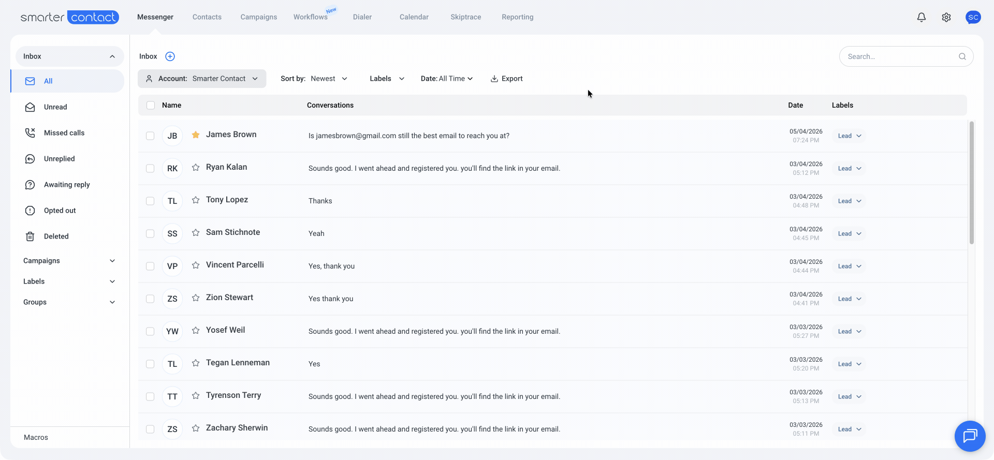Check the Tegan Lenneman row checkbox
Screen dimensions: 994x460
(150, 364)
